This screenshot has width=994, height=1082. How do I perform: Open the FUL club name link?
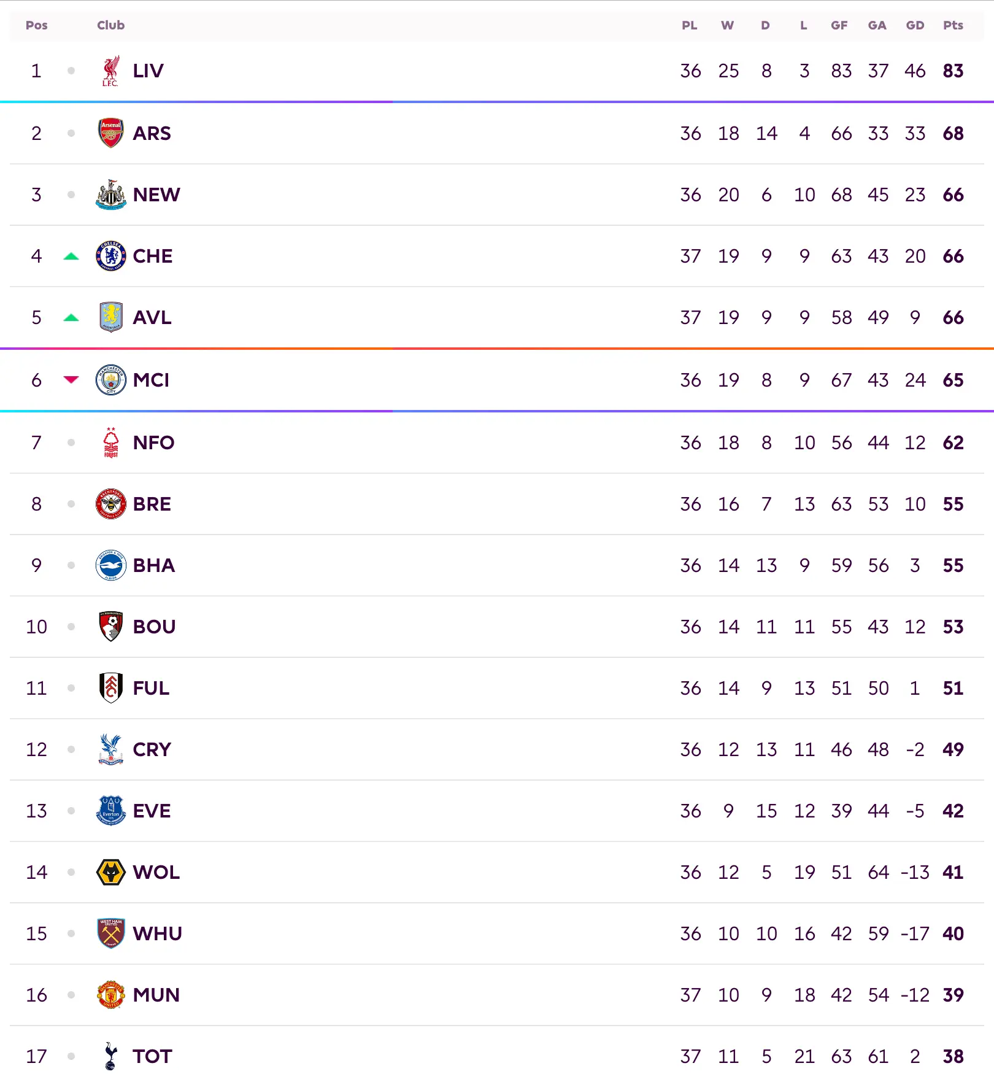151,688
